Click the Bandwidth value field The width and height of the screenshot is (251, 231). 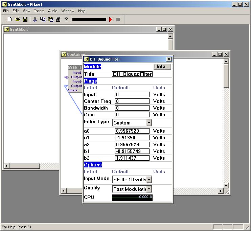pyautogui.click(x=132, y=108)
